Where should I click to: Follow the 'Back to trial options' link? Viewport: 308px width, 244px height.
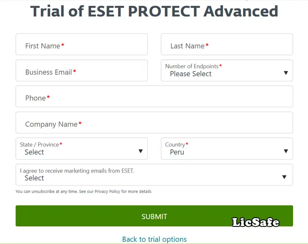[154, 239]
